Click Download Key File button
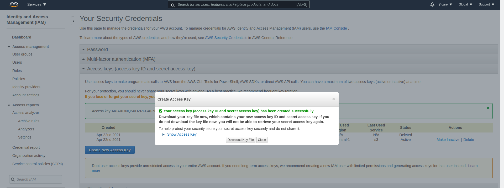 (x=241, y=140)
